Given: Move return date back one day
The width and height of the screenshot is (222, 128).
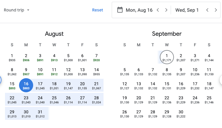Looking at the screenshot, I should tap(207, 10).
